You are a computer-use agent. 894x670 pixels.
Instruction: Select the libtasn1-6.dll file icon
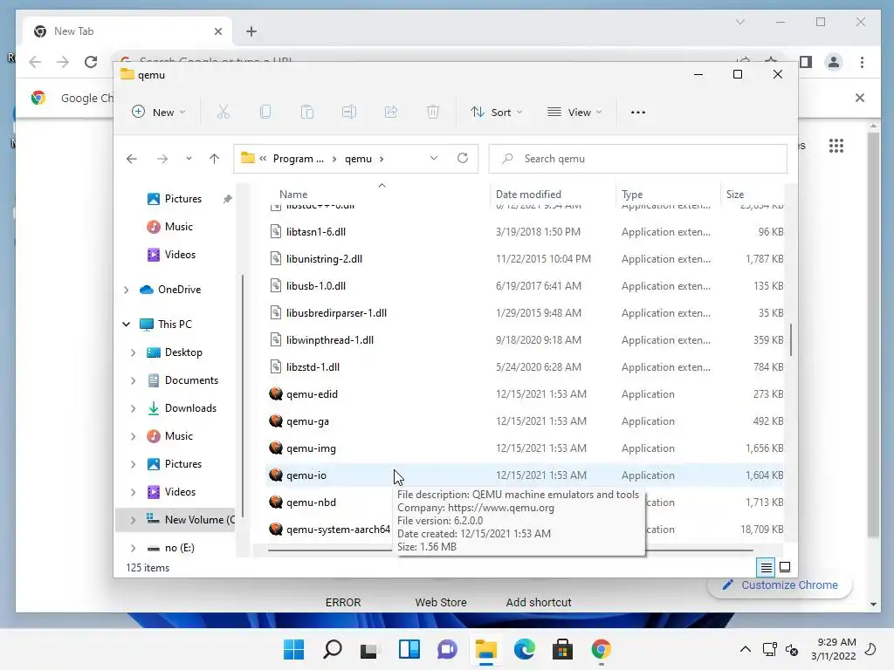[x=276, y=231]
